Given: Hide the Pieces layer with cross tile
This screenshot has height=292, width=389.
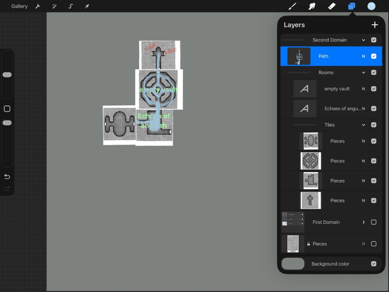Looking at the screenshot, I should 373,201.
